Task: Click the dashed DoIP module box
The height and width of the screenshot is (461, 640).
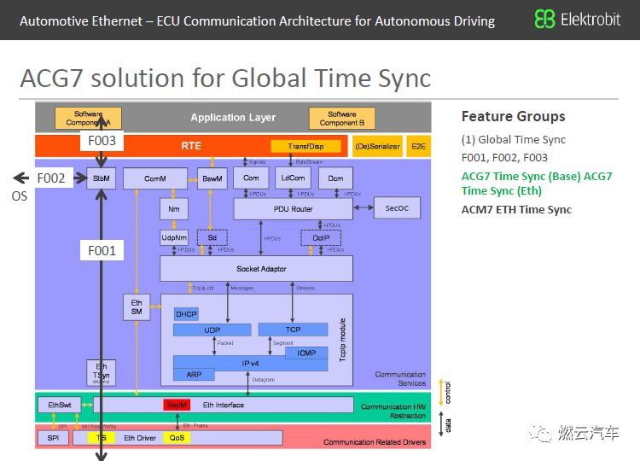Action: pyautogui.click(x=321, y=237)
